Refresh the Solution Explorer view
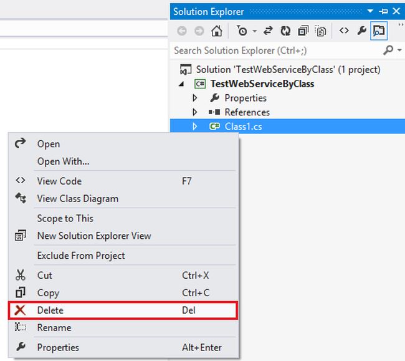The height and width of the screenshot is (361, 405). [285, 31]
